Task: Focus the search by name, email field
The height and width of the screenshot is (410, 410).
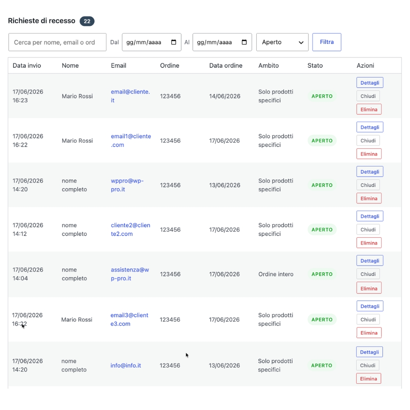Action: point(57,42)
